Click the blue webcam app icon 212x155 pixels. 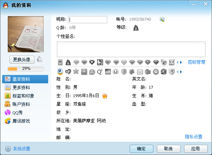pos(60,72)
